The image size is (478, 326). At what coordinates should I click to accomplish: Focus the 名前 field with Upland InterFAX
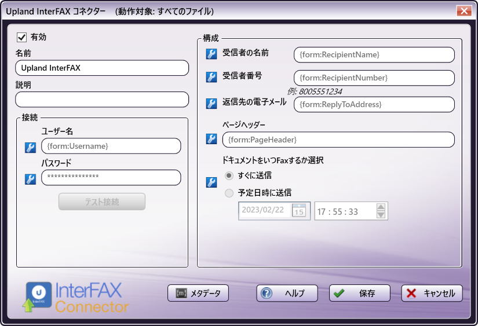click(x=102, y=68)
